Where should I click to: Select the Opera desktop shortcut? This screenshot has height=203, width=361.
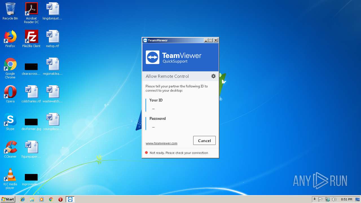click(x=10, y=94)
